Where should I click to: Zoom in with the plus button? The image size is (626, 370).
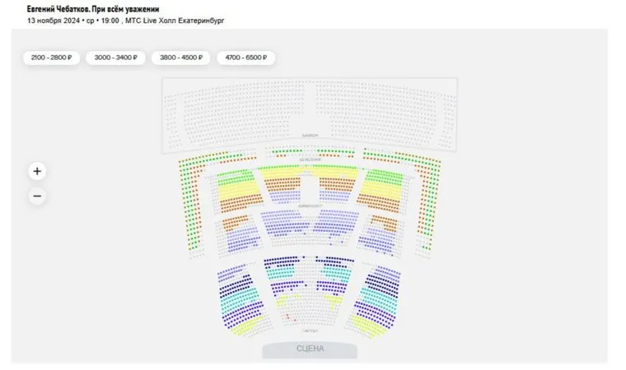pos(37,171)
